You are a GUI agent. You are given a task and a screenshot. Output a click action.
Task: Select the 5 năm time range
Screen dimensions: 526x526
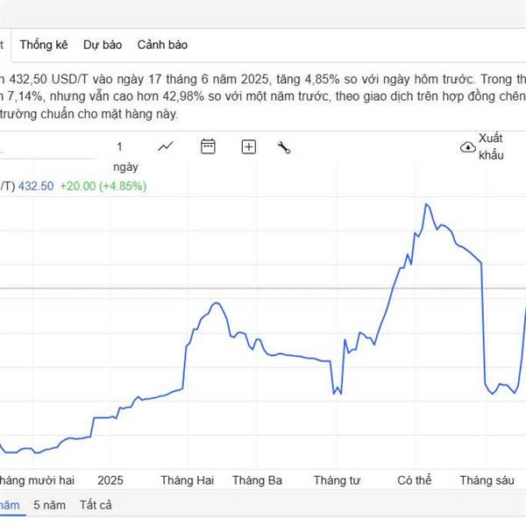pos(49,505)
